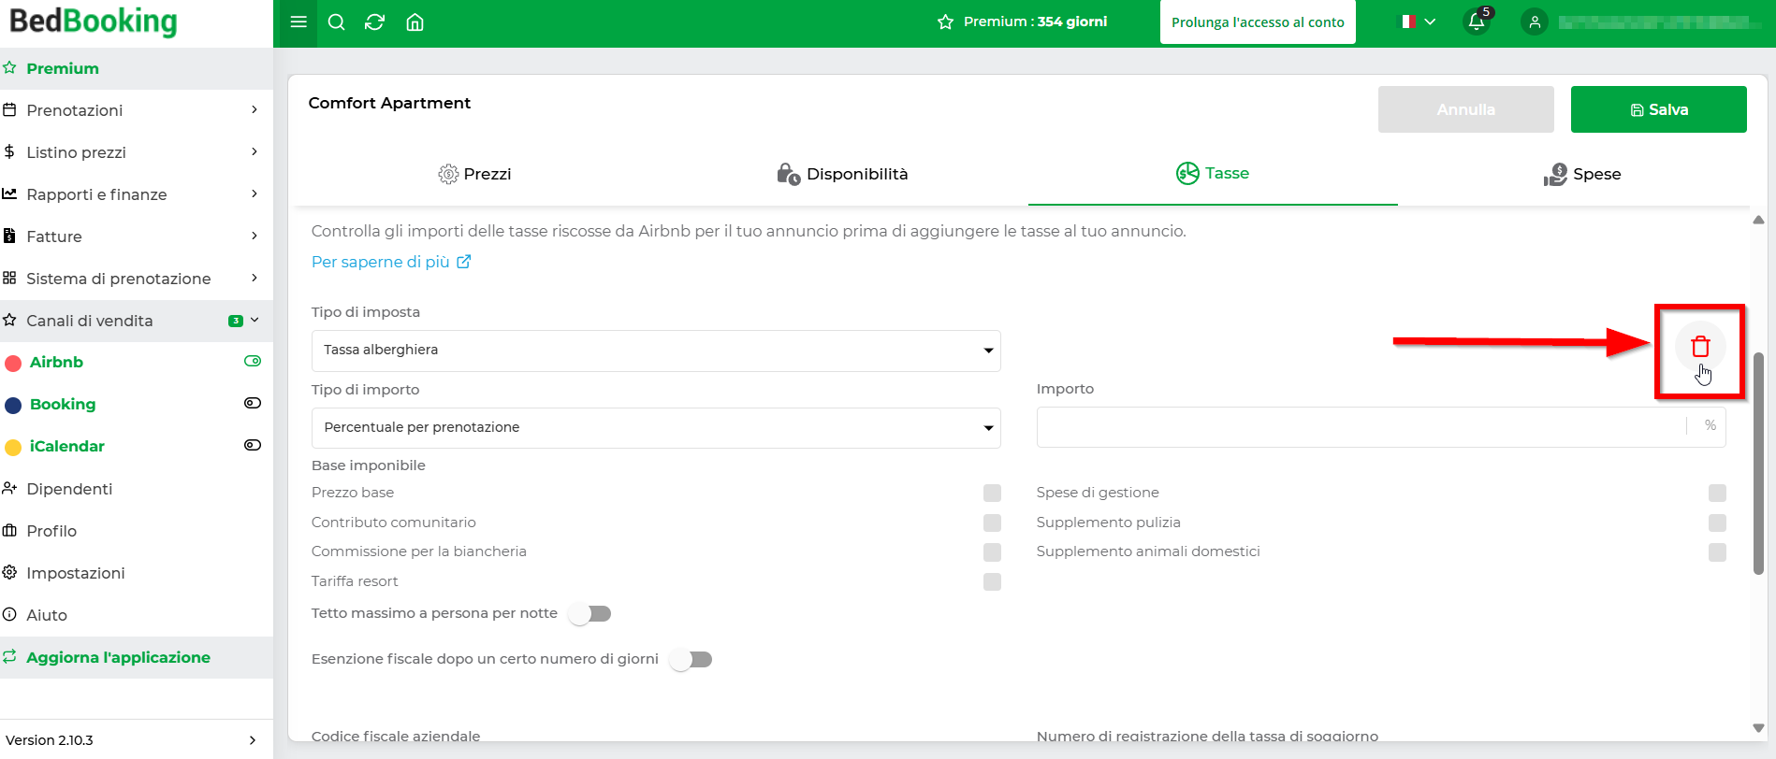This screenshot has height=759, width=1776.
Task: Expand the language selector chevron
Action: pos(1430,21)
